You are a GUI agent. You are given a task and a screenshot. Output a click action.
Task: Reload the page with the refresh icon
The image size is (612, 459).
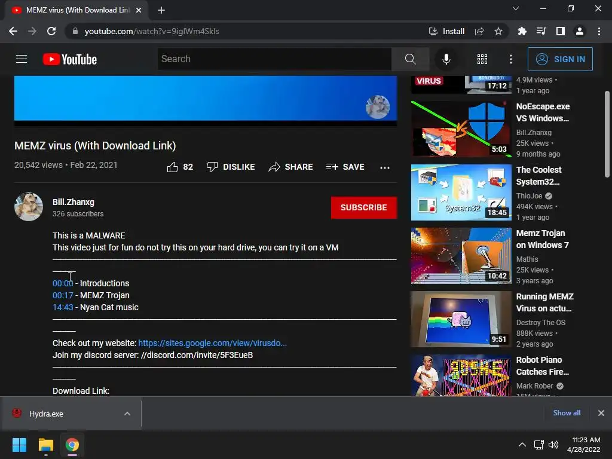51,31
